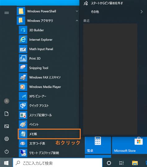Screen dimensions: 147x167
Task: Click the Windows Start button
Action: [x=6, y=163]
